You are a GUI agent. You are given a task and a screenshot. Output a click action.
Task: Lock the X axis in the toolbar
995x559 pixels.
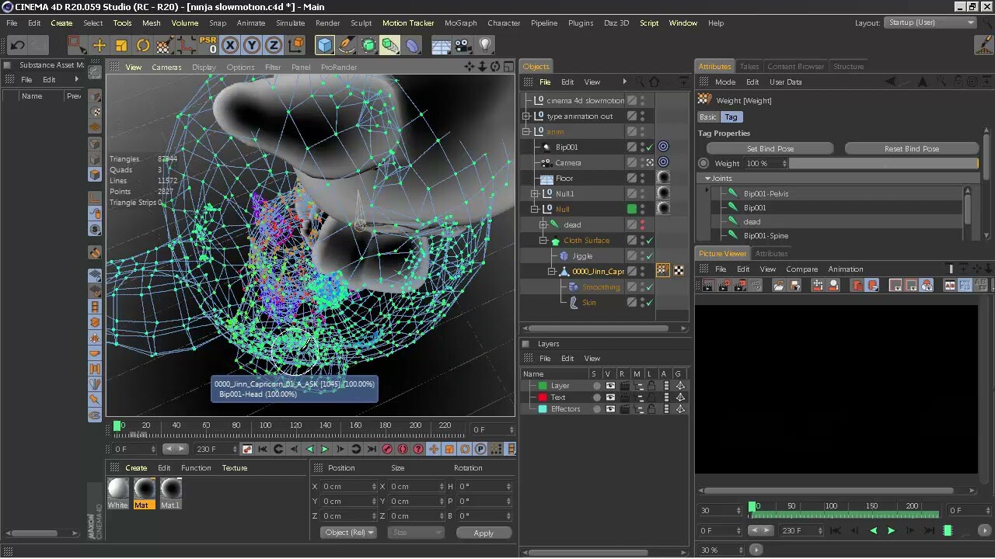pyautogui.click(x=229, y=45)
